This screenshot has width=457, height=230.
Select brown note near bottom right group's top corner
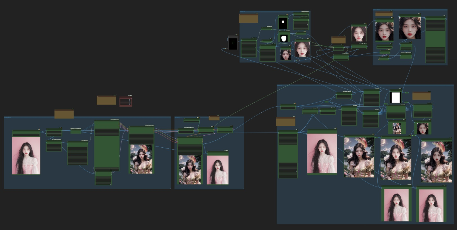(421, 96)
